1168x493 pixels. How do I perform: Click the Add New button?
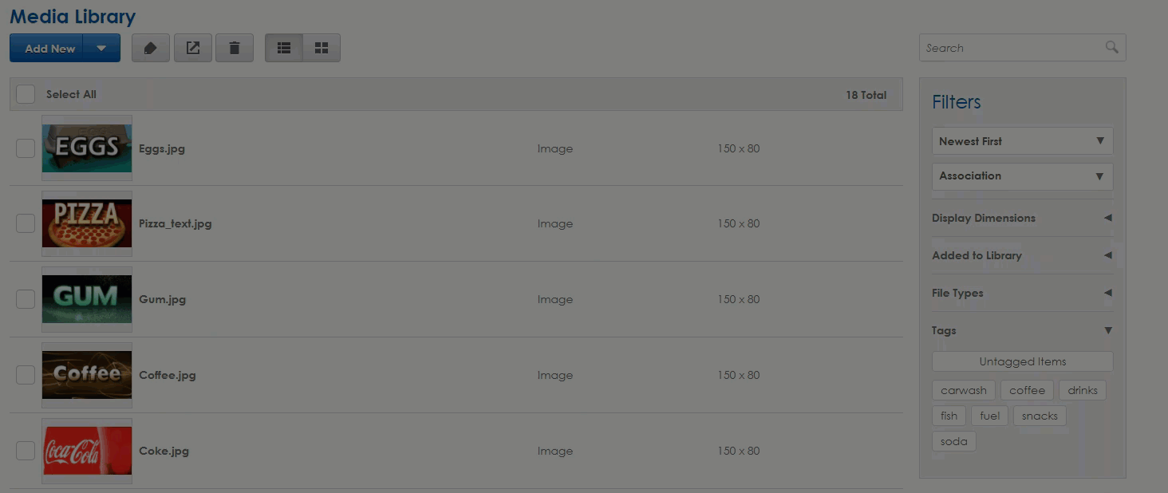click(x=46, y=48)
